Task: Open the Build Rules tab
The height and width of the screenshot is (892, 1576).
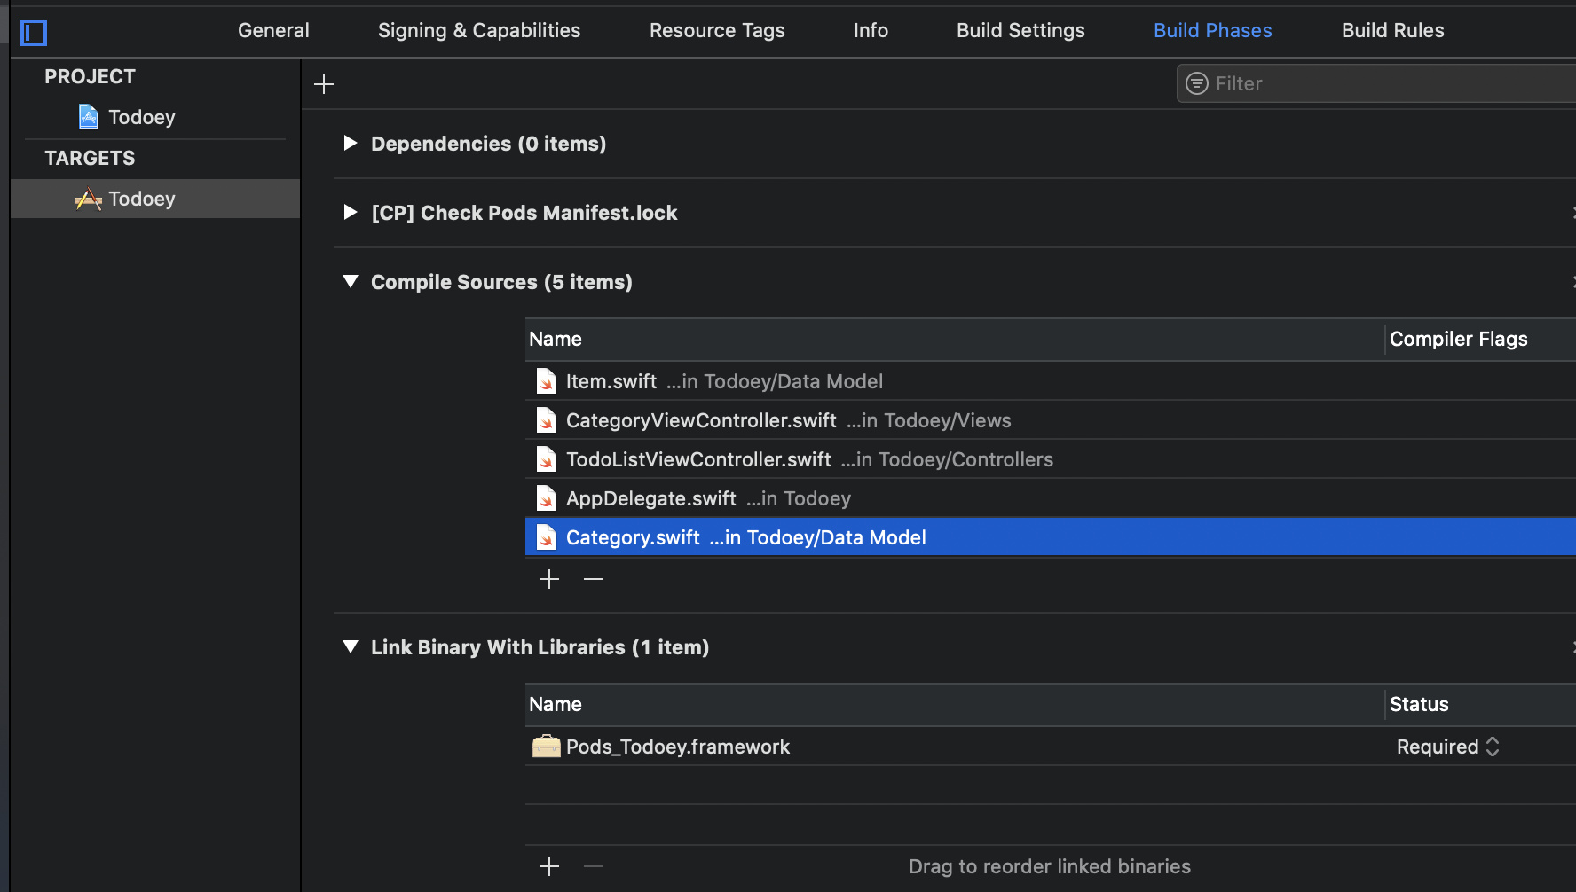Action: click(1392, 29)
